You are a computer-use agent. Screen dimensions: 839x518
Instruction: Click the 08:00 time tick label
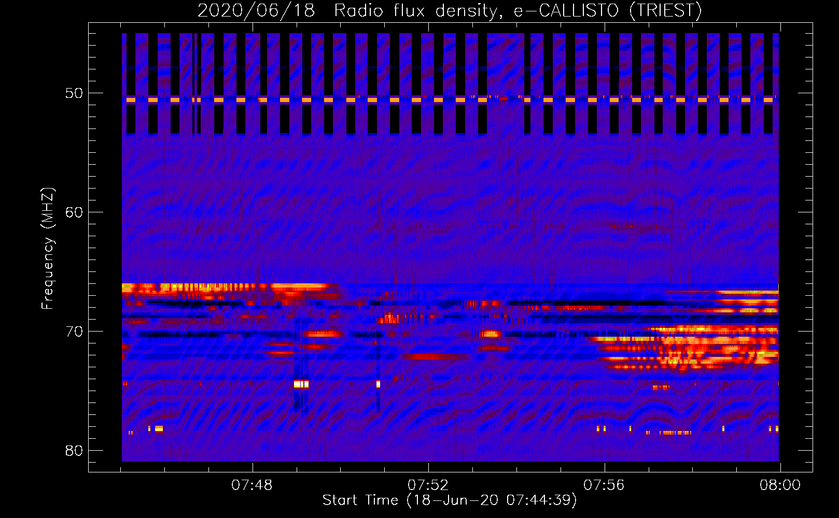pyautogui.click(x=780, y=485)
